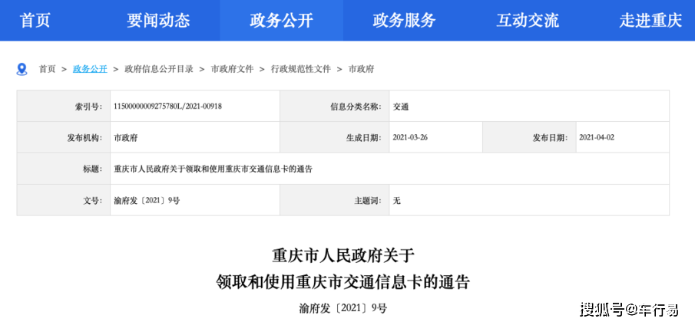Screen dimensions: 695x325
Task: Click the 市政府 publishing agency value
Action: [126, 137]
